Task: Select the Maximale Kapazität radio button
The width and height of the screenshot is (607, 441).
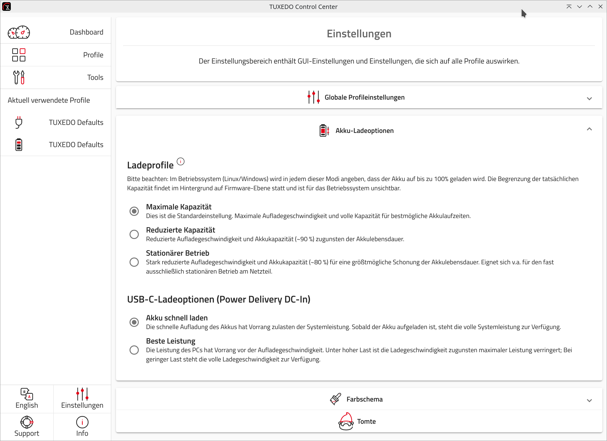Action: coord(134,211)
